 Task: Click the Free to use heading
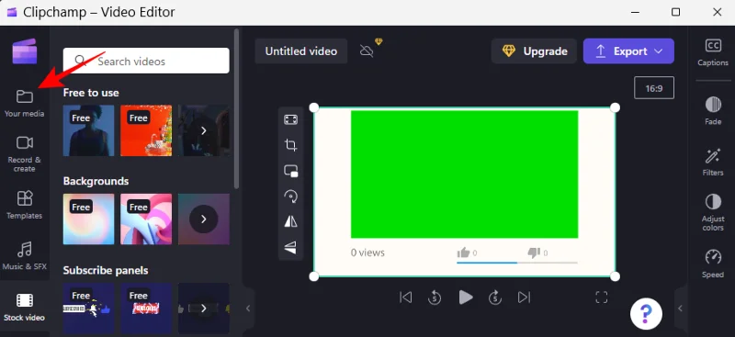pyautogui.click(x=91, y=93)
